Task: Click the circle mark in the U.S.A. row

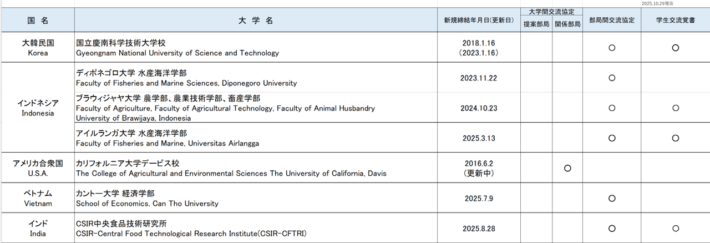Action: pyautogui.click(x=567, y=168)
